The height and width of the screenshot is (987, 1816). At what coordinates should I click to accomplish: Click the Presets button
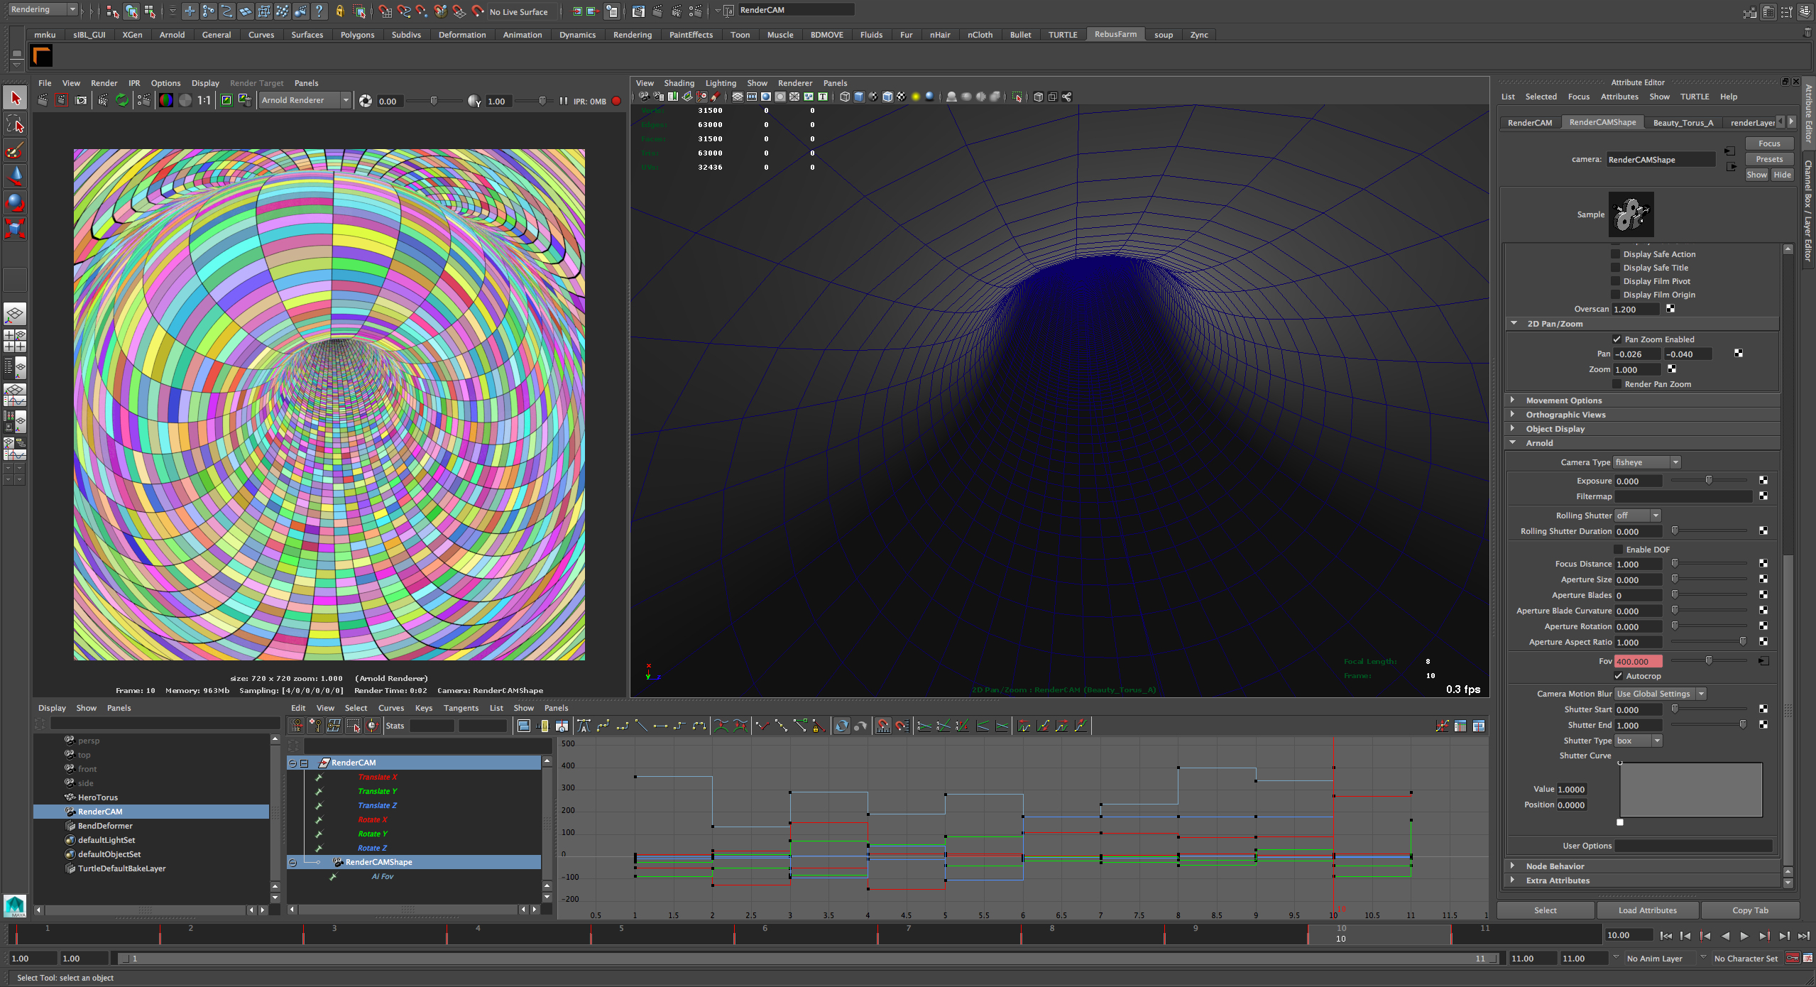1769,159
